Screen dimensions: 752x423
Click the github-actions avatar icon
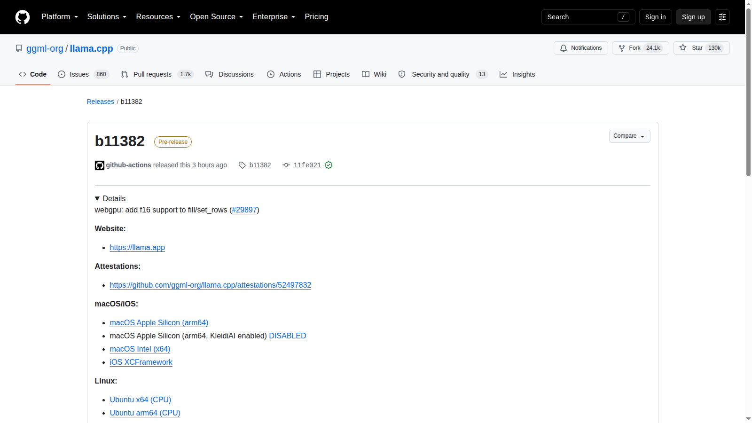(100, 165)
